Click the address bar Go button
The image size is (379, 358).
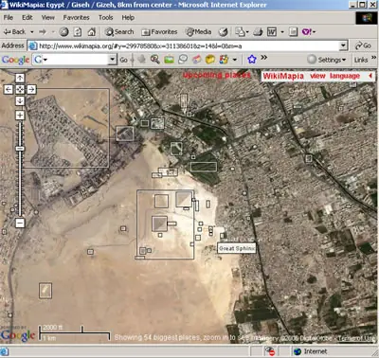click(x=363, y=45)
